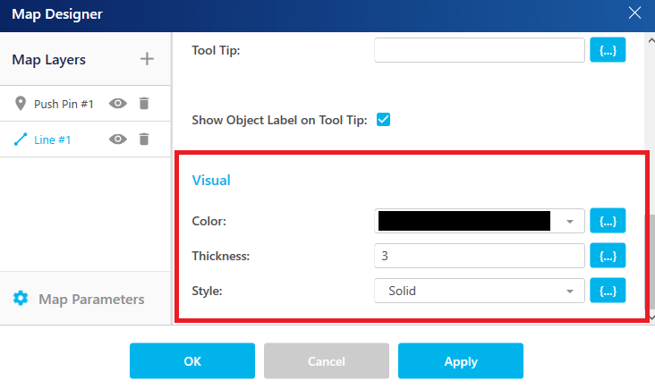This screenshot has width=655, height=389.
Task: Open expression editor for Color
Action: tap(608, 220)
